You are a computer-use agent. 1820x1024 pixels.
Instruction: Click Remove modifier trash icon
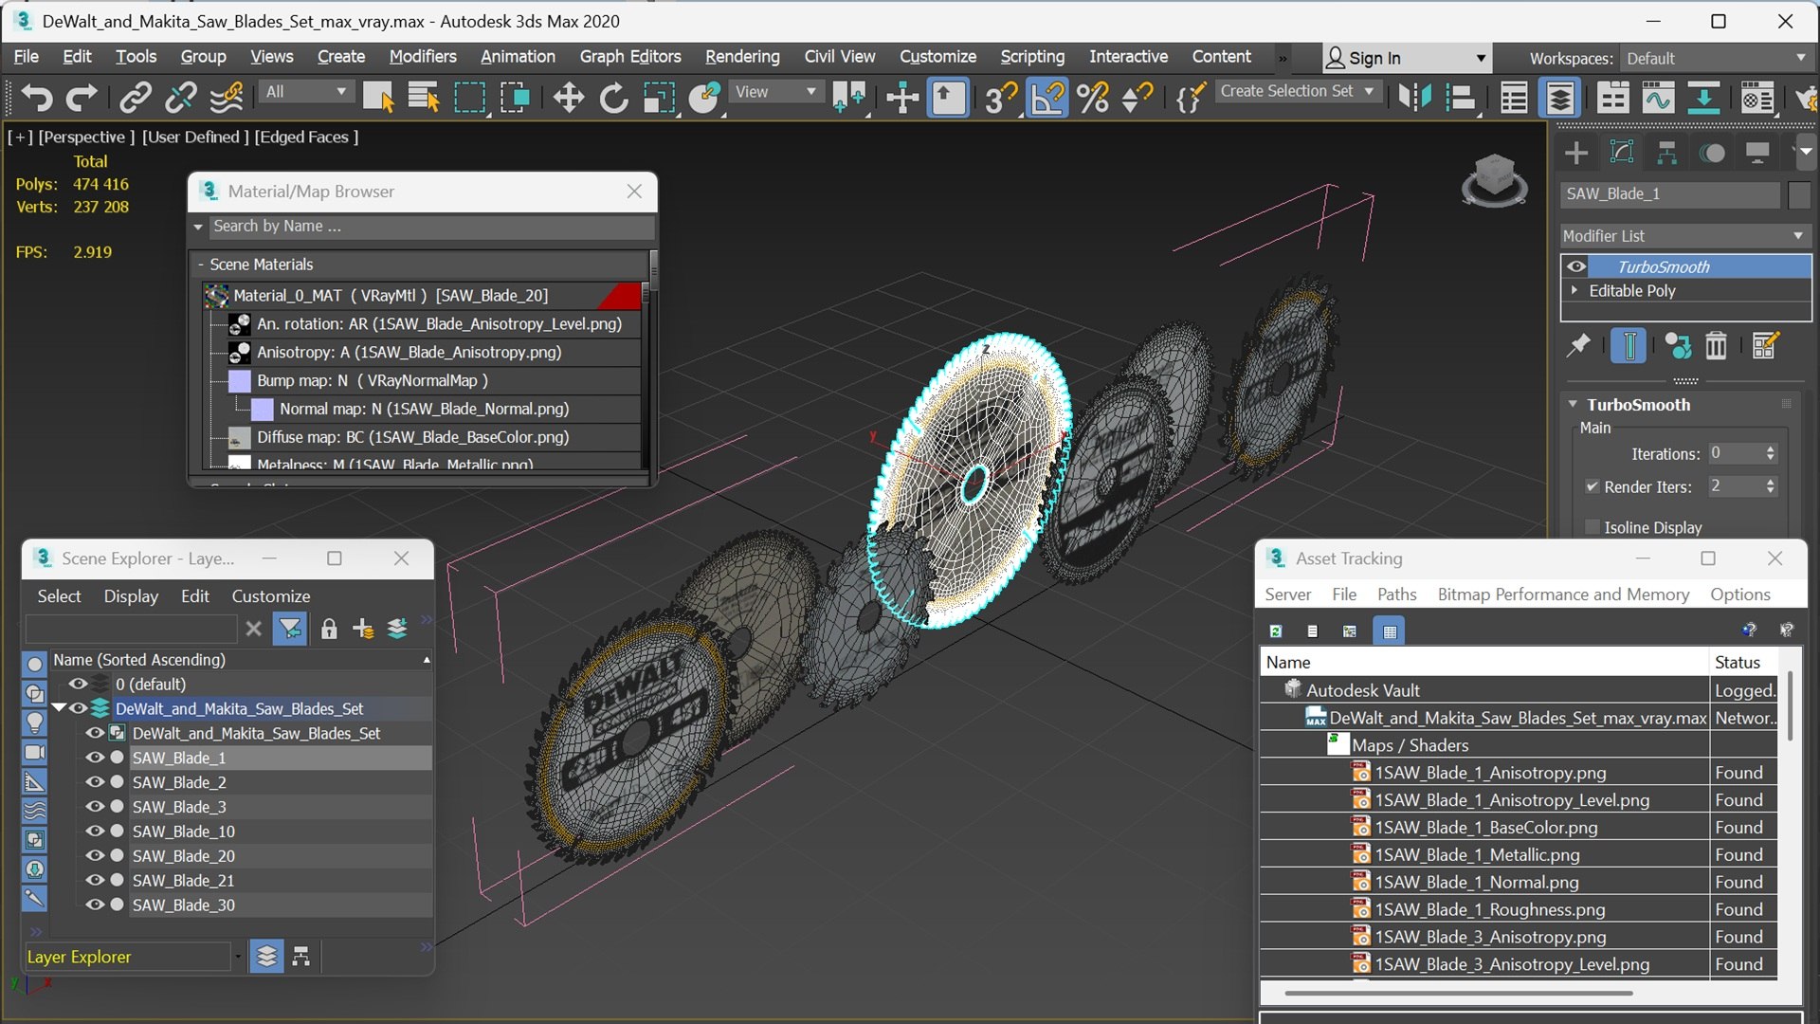tap(1716, 346)
